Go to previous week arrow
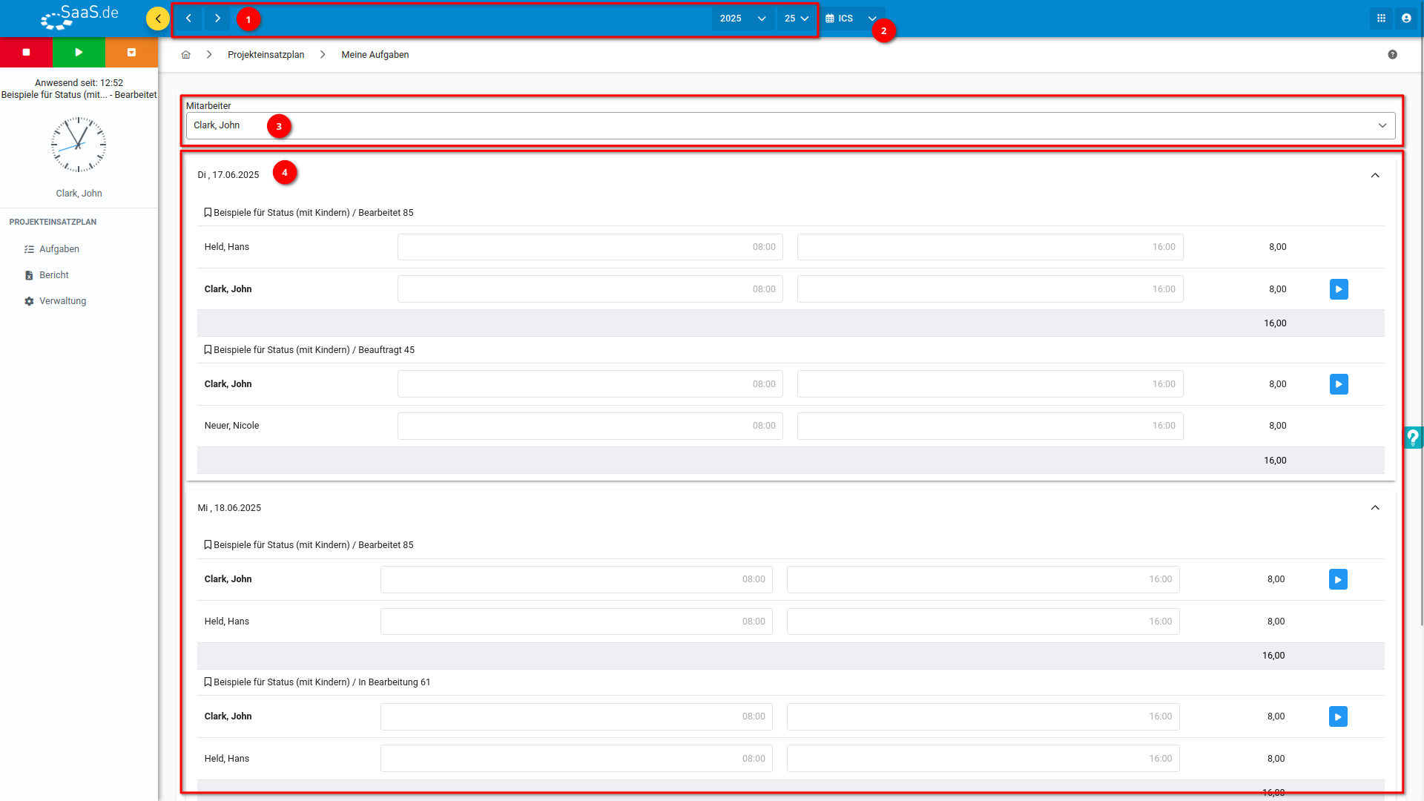 pos(188,19)
